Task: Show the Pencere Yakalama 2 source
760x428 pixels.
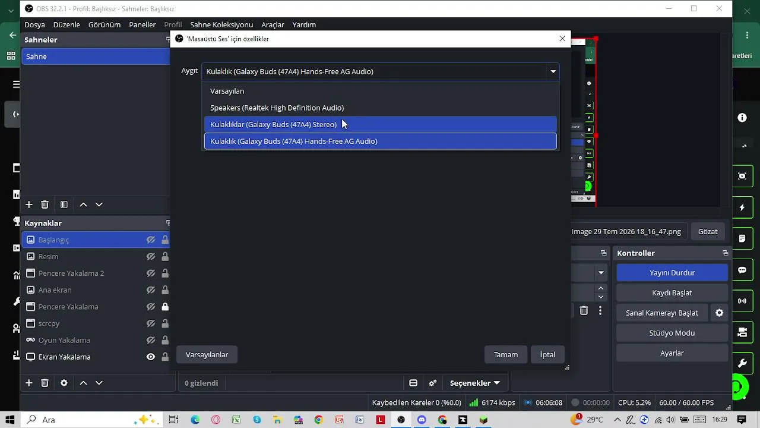Action: click(151, 273)
